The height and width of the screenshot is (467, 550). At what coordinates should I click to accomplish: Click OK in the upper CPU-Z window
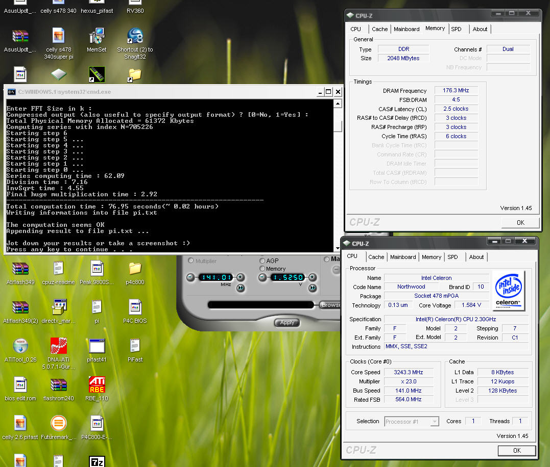520,223
